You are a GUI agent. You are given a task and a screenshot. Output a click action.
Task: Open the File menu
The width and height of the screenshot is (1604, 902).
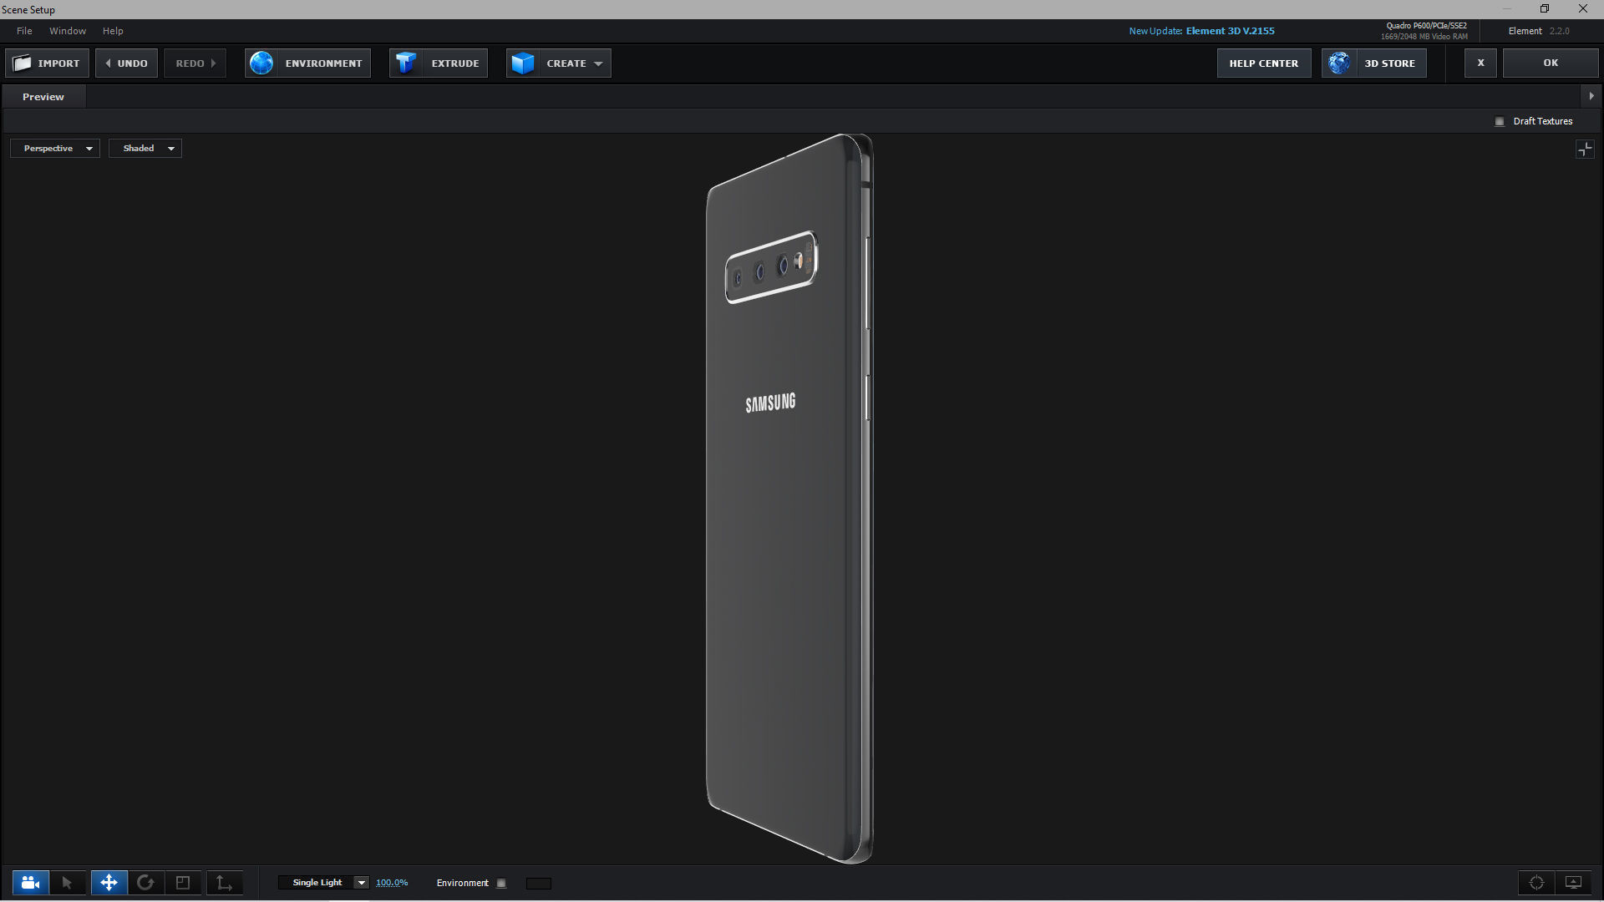24,31
